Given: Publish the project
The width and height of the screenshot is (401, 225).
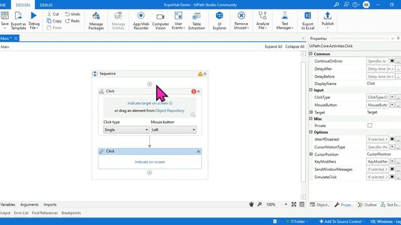Looking at the screenshot, I should coord(328,21).
